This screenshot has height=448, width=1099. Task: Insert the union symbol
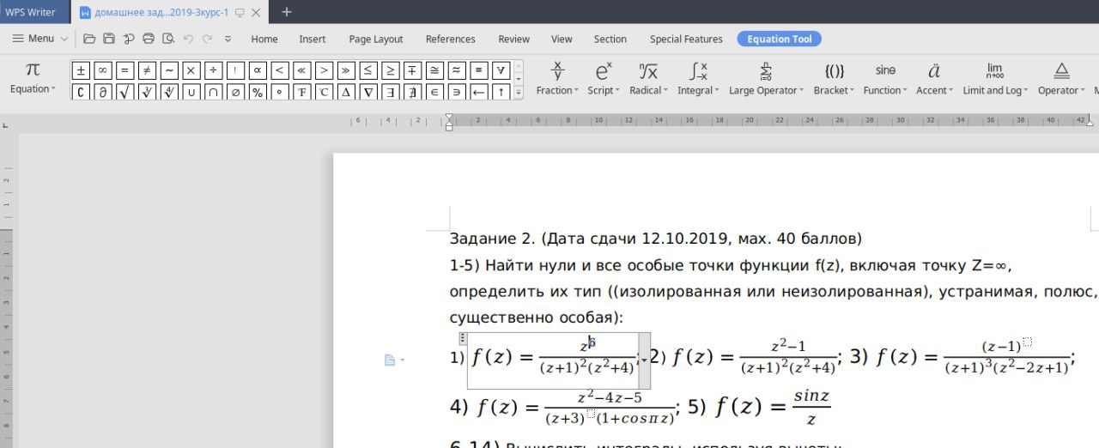click(x=191, y=91)
